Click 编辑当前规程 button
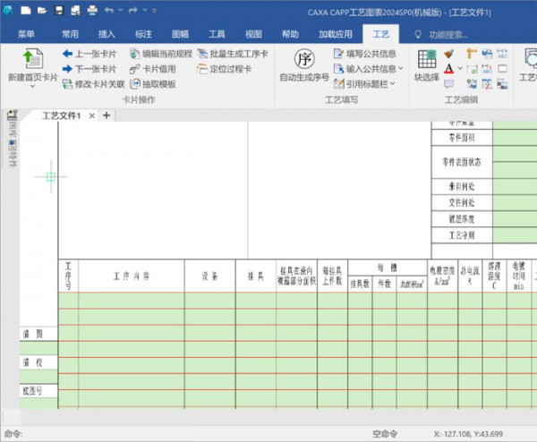Viewport: 537px width, 442px height. (x=161, y=54)
